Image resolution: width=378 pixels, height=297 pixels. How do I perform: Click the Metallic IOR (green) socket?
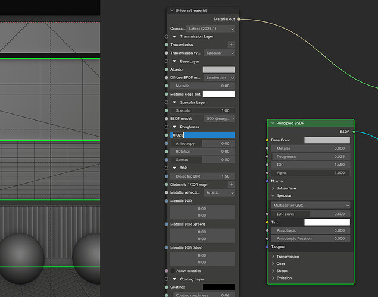tap(166, 224)
